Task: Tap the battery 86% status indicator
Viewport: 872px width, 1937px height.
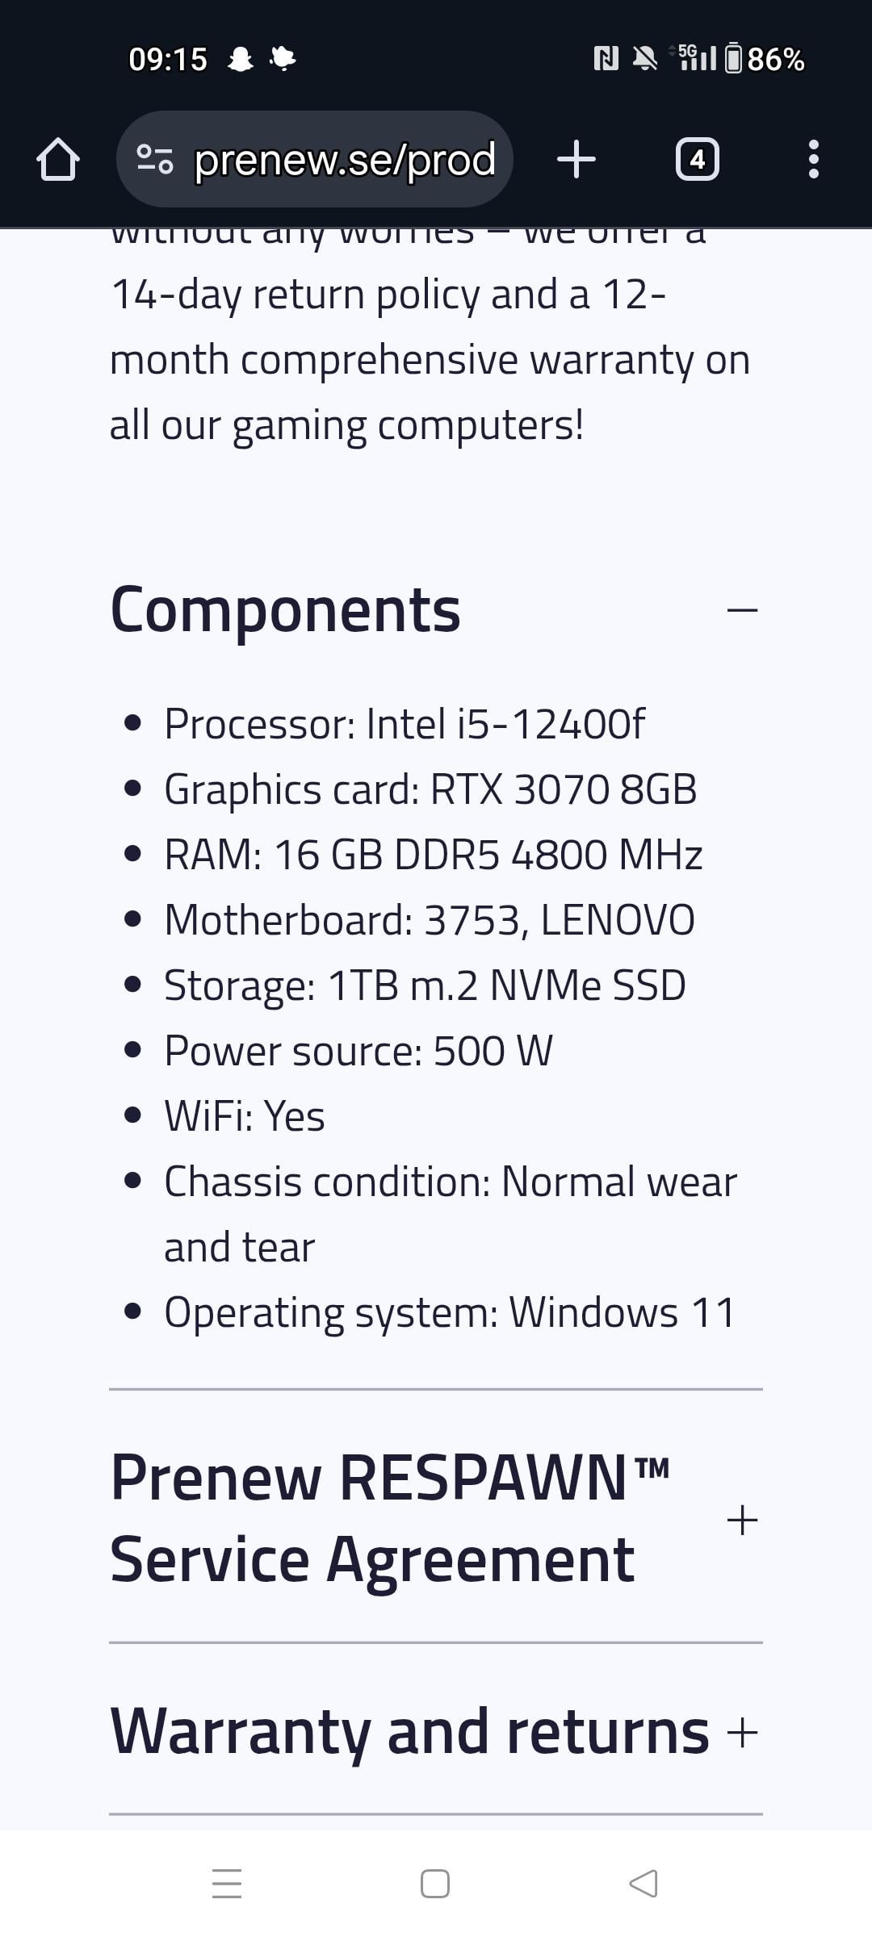Action: (765, 59)
